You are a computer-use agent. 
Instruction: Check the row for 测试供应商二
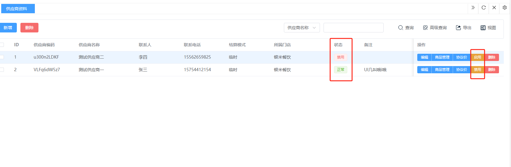pos(2,57)
